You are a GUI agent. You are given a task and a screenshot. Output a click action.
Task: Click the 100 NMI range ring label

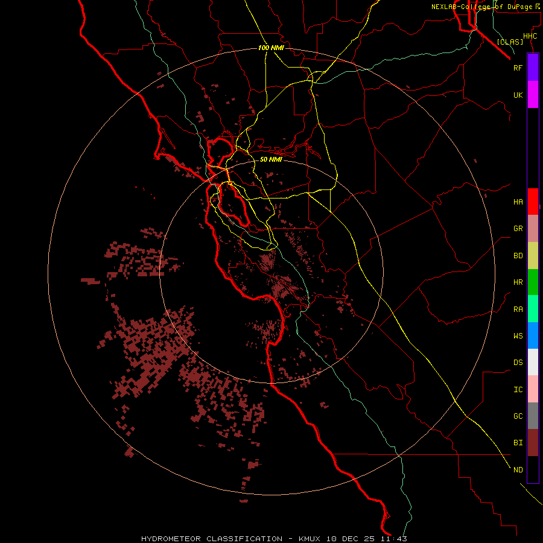(271, 48)
